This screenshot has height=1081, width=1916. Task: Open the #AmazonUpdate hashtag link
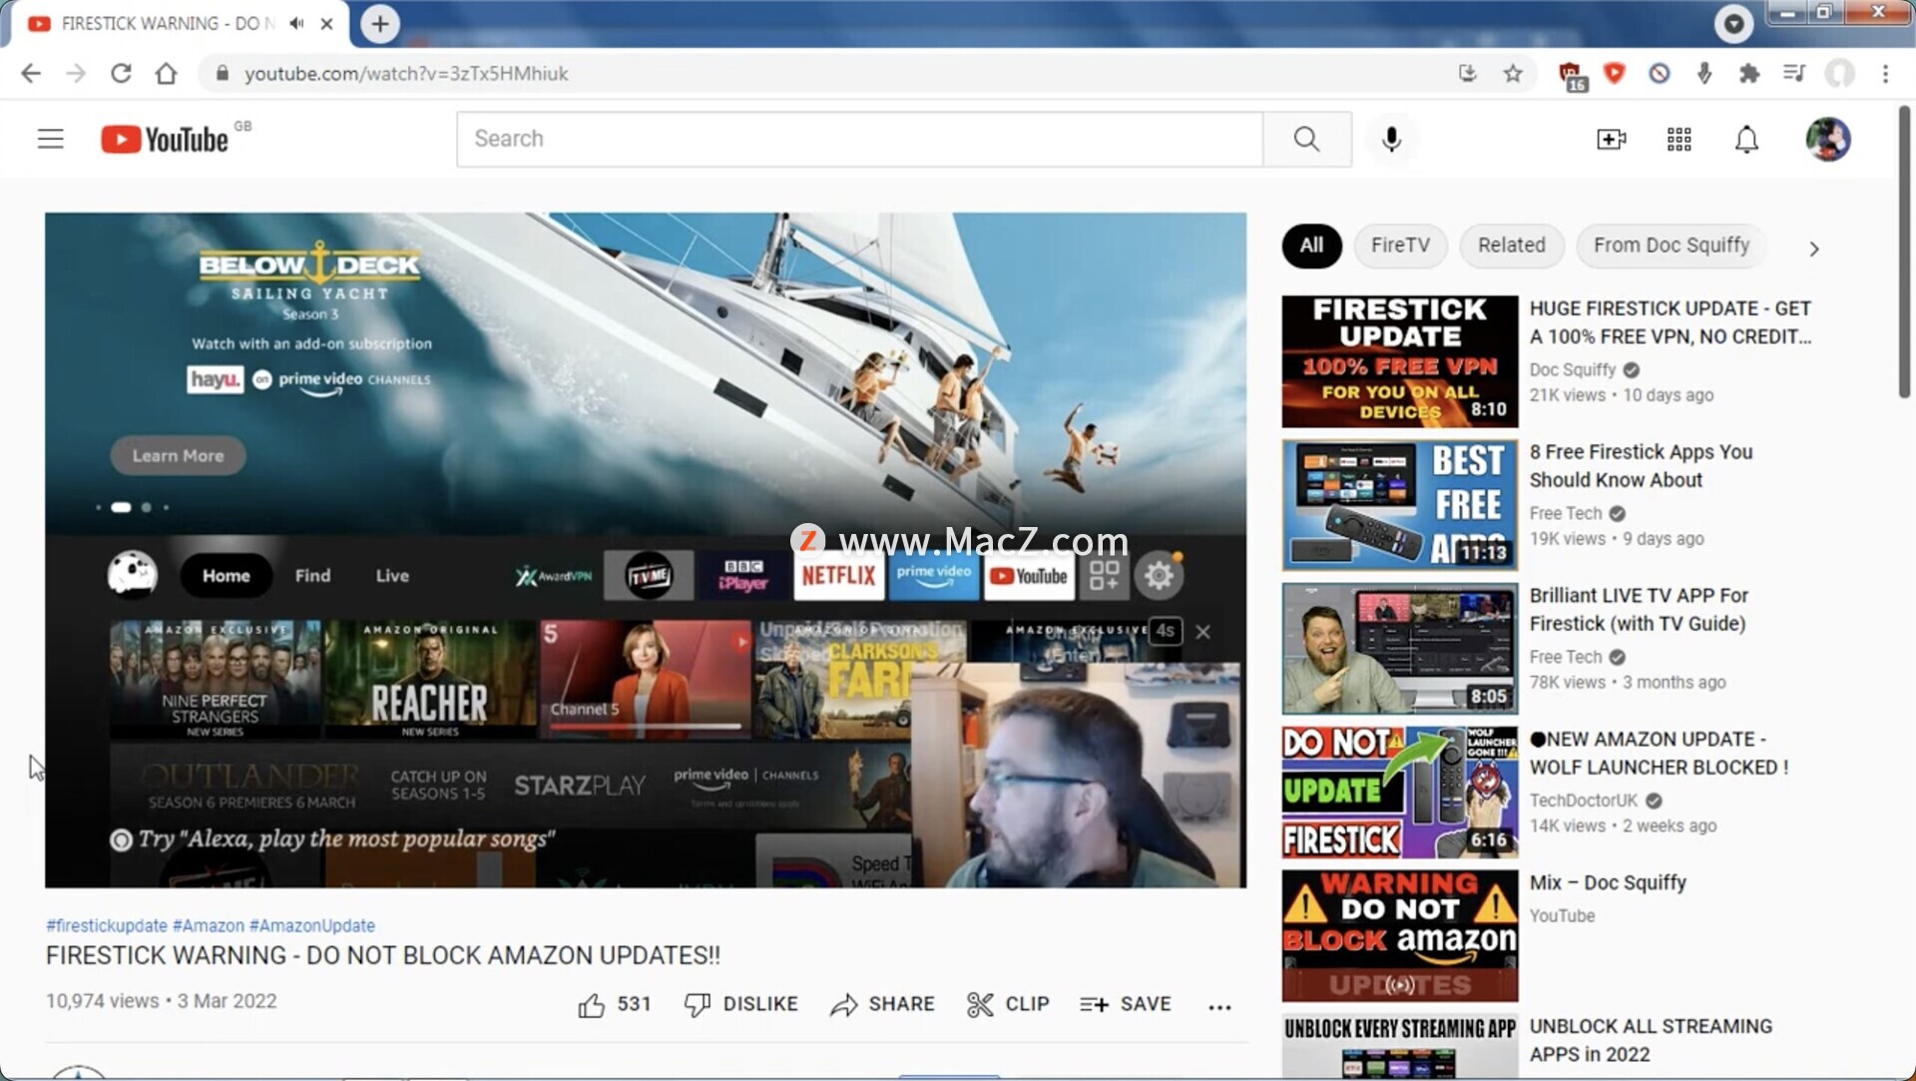pyautogui.click(x=312, y=925)
